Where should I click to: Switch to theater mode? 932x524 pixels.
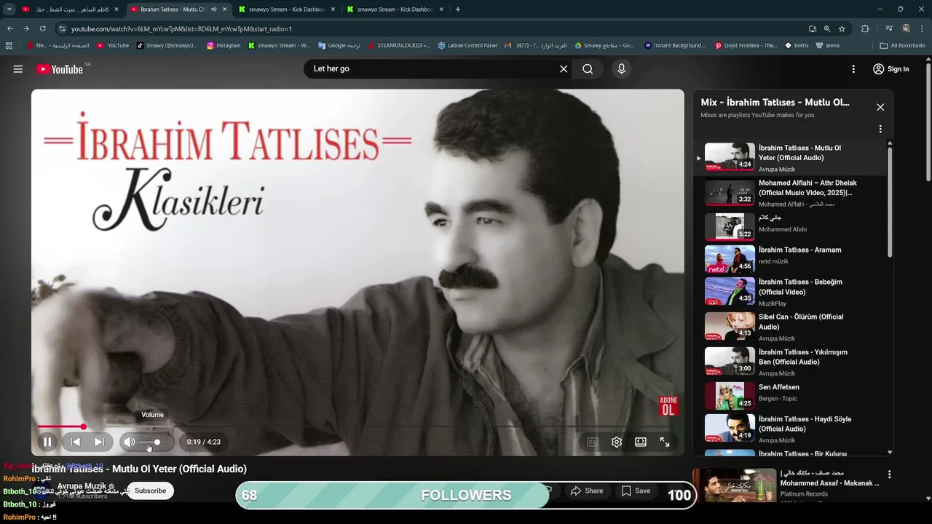(x=641, y=442)
